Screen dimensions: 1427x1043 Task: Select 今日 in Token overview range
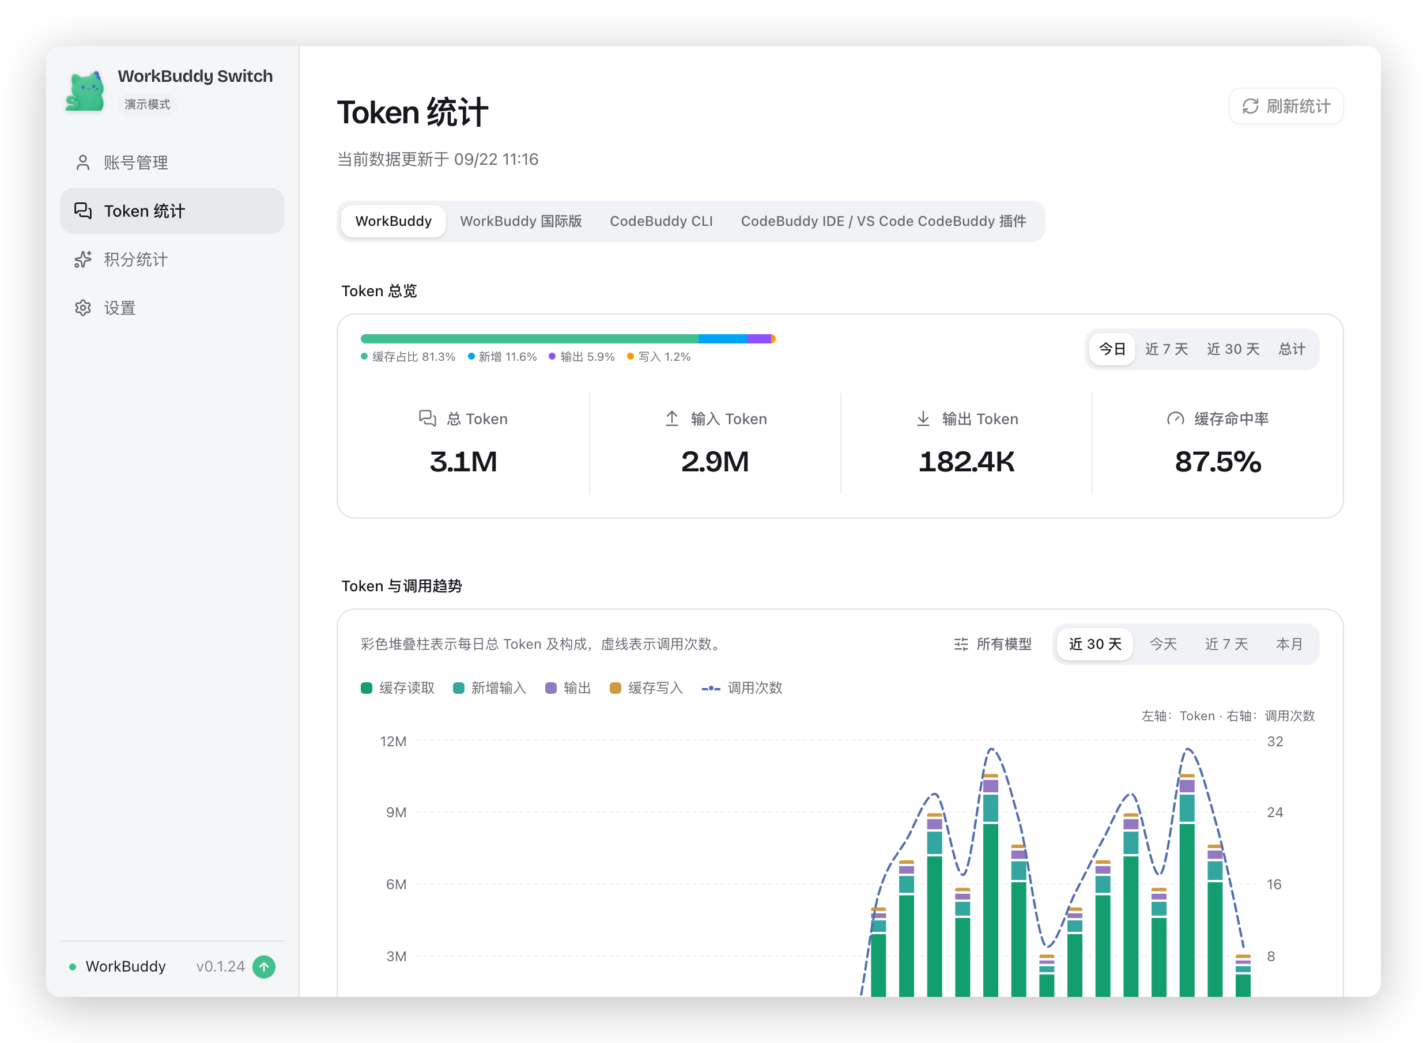pos(1112,349)
